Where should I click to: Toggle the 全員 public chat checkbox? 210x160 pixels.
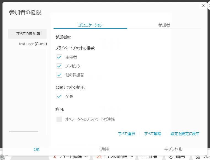click(x=59, y=96)
